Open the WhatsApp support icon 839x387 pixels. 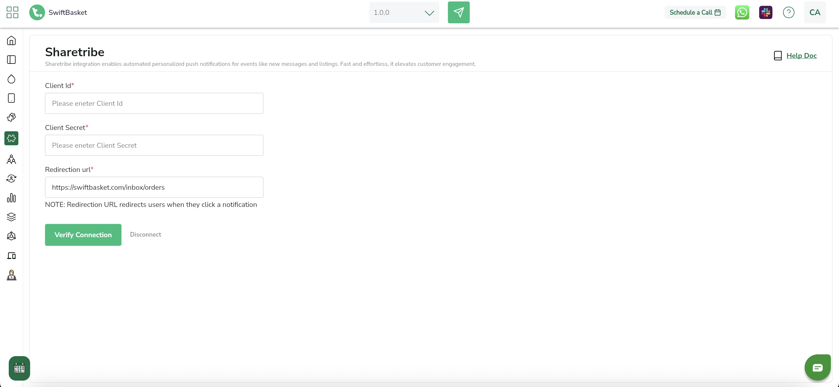742,12
